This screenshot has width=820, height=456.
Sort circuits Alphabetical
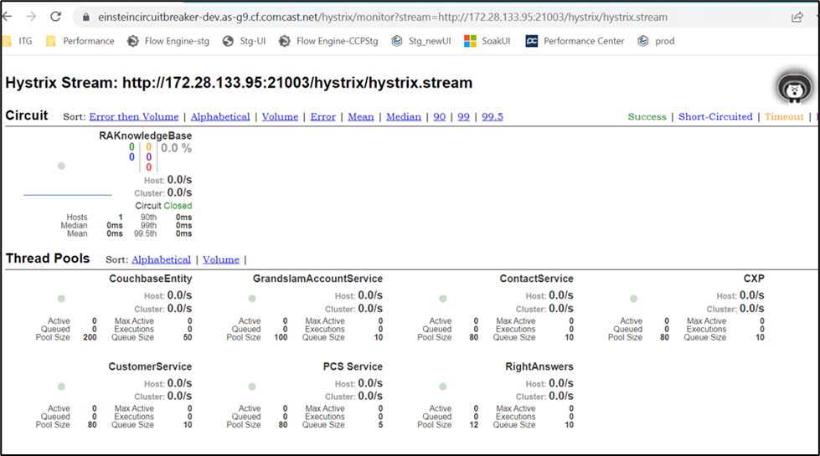220,116
